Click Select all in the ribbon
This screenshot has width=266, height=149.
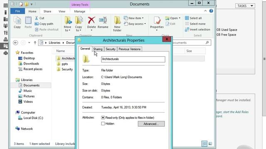[193, 18]
